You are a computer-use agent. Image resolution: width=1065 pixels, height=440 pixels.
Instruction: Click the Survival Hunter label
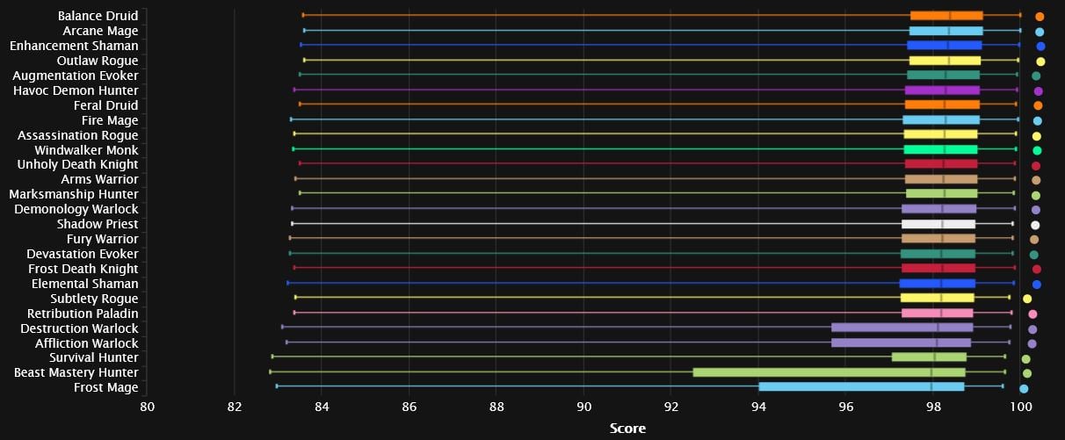coord(93,358)
